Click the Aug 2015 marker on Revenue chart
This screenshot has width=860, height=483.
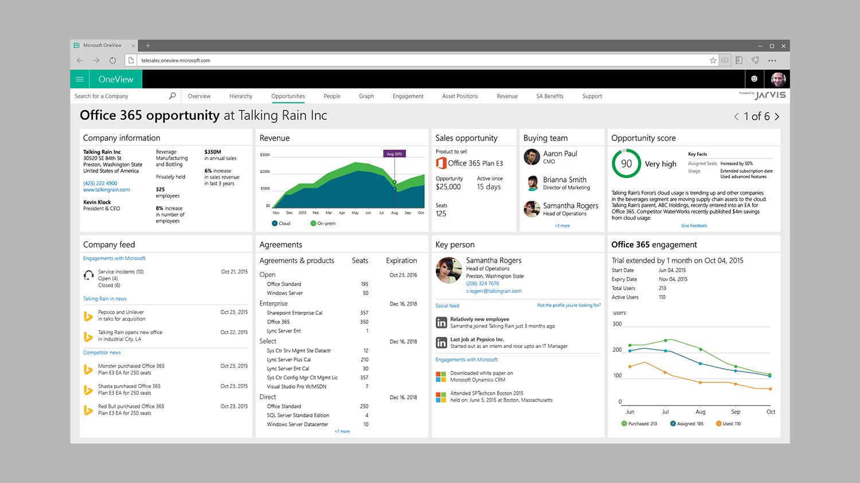coord(394,154)
